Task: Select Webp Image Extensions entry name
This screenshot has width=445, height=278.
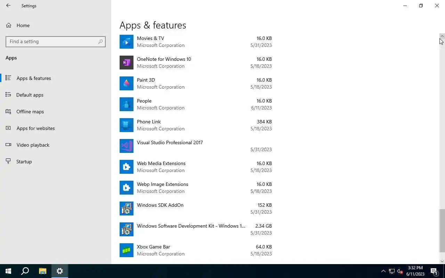Action: pyautogui.click(x=162, y=184)
